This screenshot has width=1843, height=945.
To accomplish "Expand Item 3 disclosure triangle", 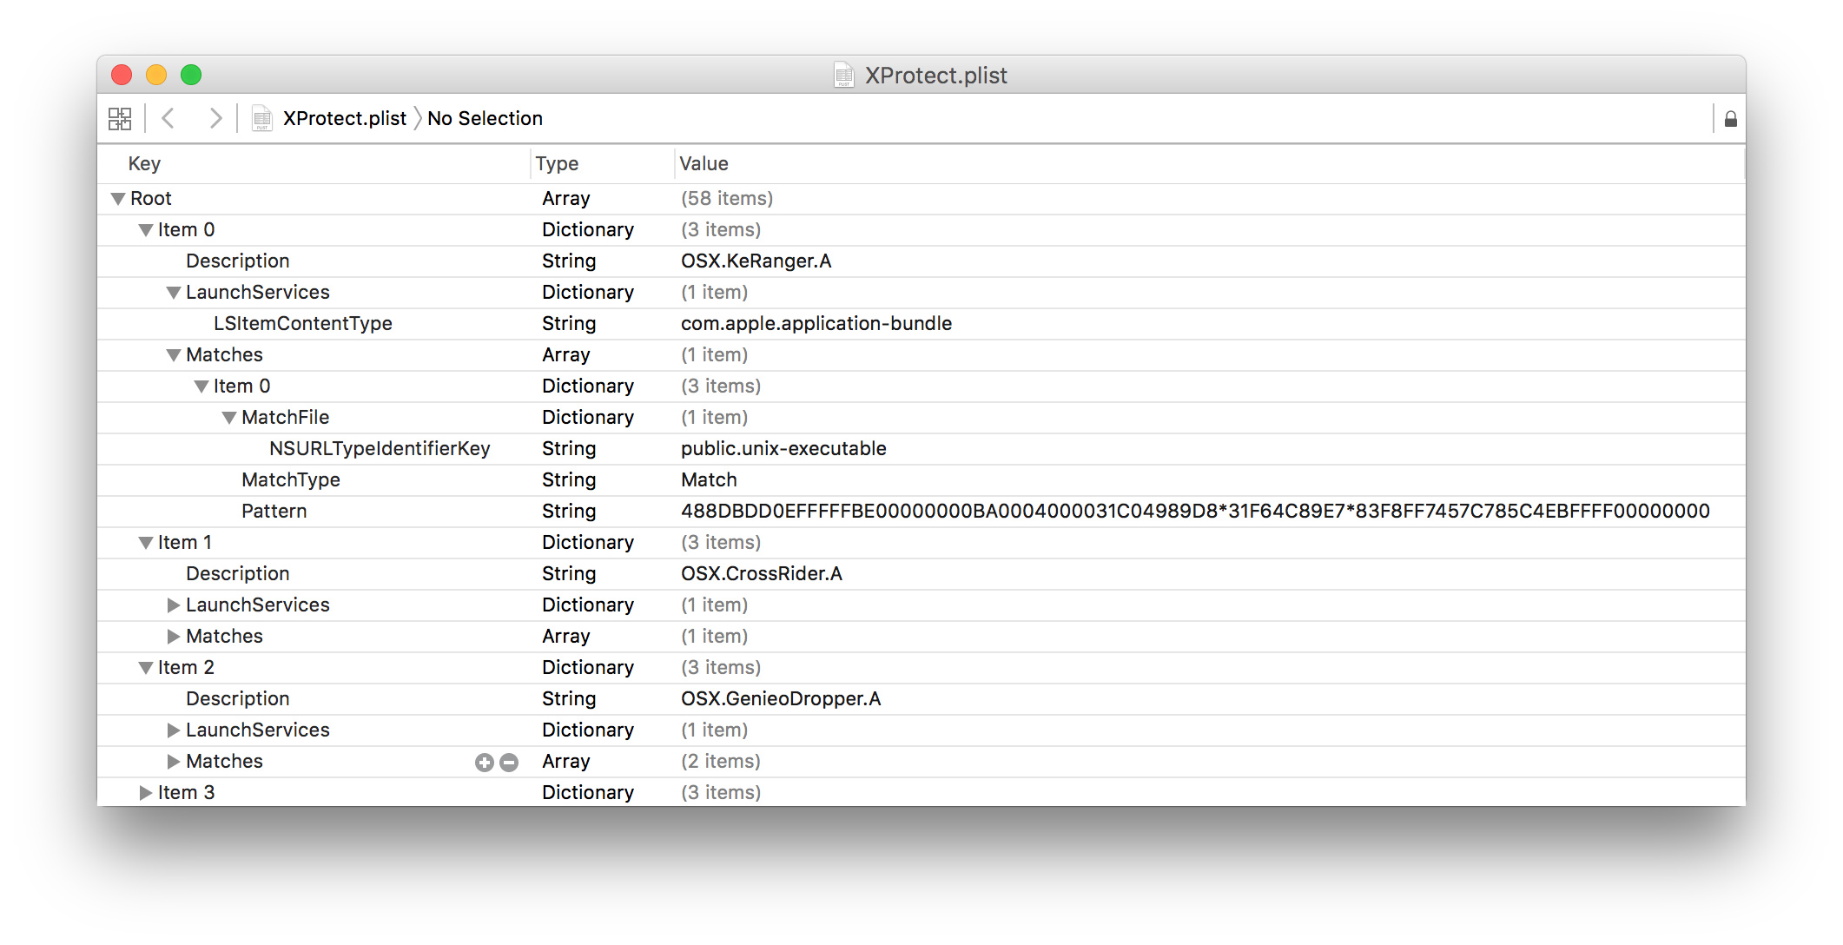I will 146,793.
